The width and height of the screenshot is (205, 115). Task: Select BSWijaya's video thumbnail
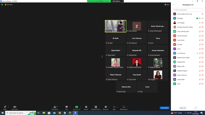116,26
